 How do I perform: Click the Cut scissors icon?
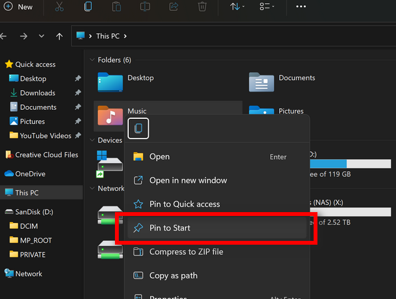click(59, 7)
